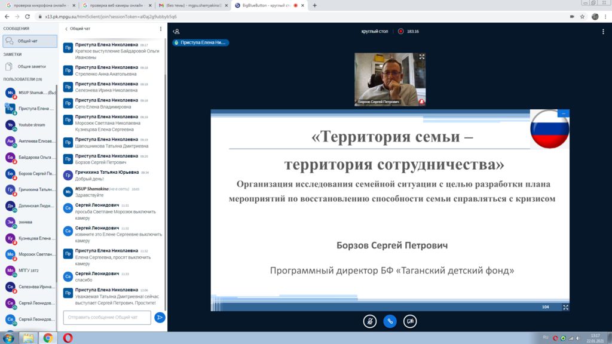Open the chat options three-dot menu
This screenshot has height=344, width=612.
coord(160,29)
